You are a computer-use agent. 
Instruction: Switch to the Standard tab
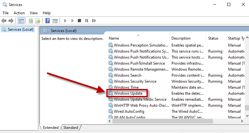click(71, 128)
